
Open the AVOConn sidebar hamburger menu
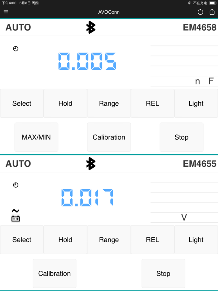coord(6,12)
